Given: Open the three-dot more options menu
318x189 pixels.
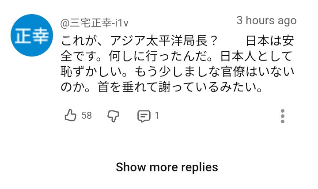Looking at the screenshot, I should [283, 116].
